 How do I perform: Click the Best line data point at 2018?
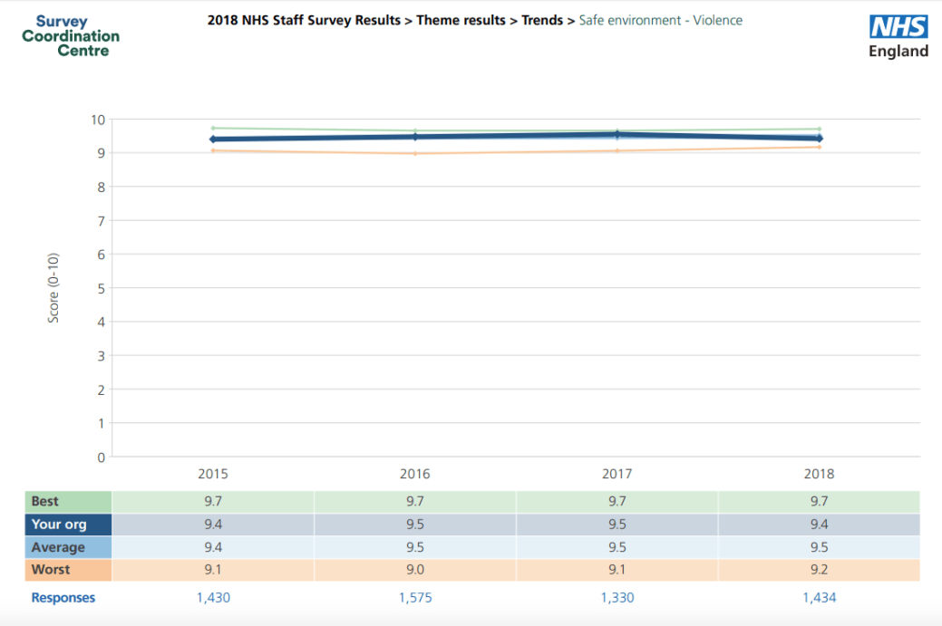click(819, 130)
